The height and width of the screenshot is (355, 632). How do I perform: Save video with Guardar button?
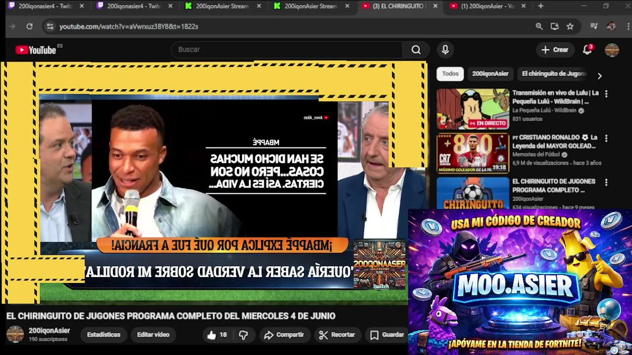click(x=388, y=335)
